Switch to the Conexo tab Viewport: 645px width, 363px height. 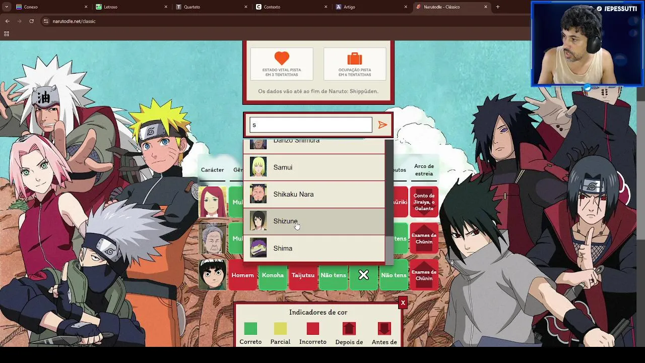click(x=51, y=7)
